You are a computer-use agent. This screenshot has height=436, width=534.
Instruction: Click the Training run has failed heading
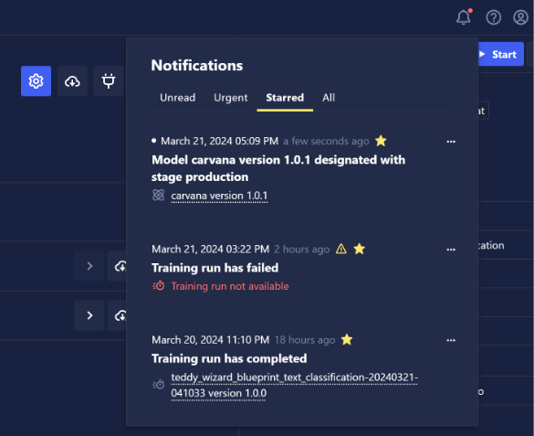215,268
